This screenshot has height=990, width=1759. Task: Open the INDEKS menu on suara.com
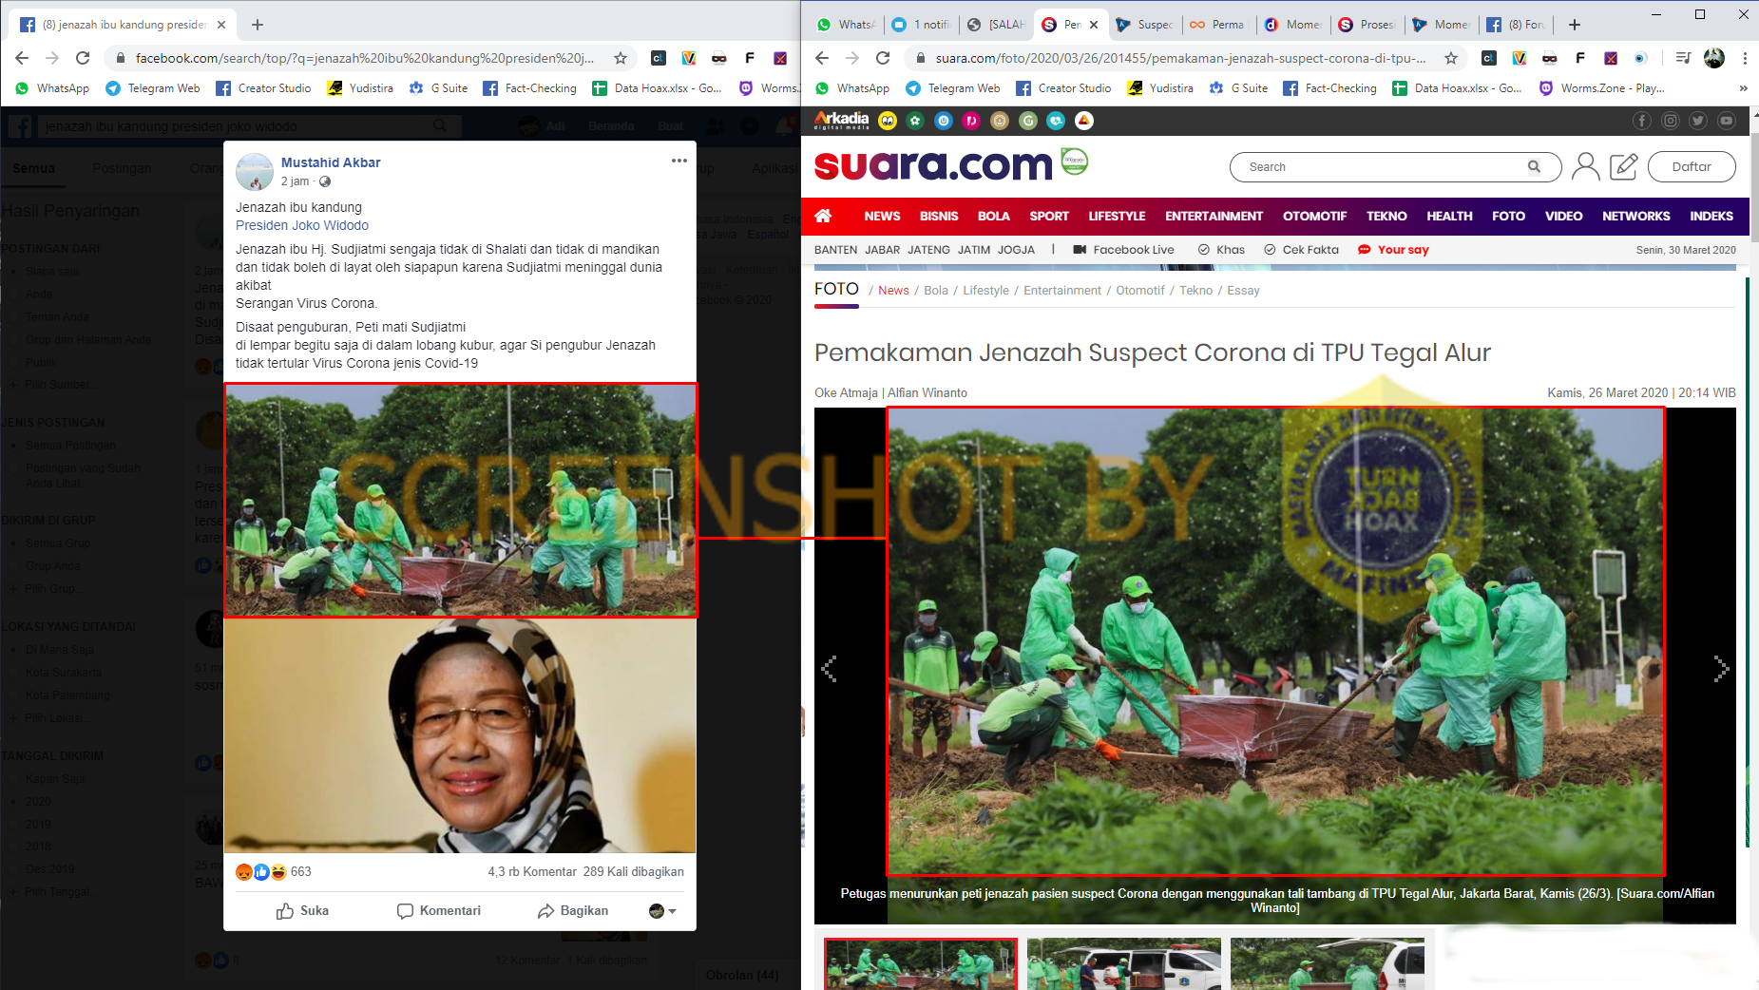point(1711,216)
